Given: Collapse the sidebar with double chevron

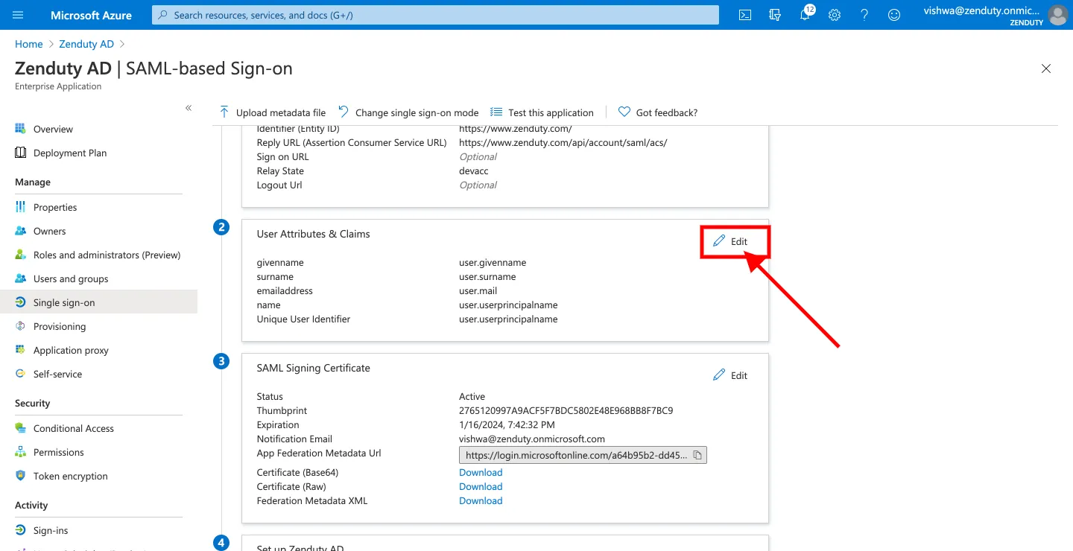Looking at the screenshot, I should [x=189, y=108].
